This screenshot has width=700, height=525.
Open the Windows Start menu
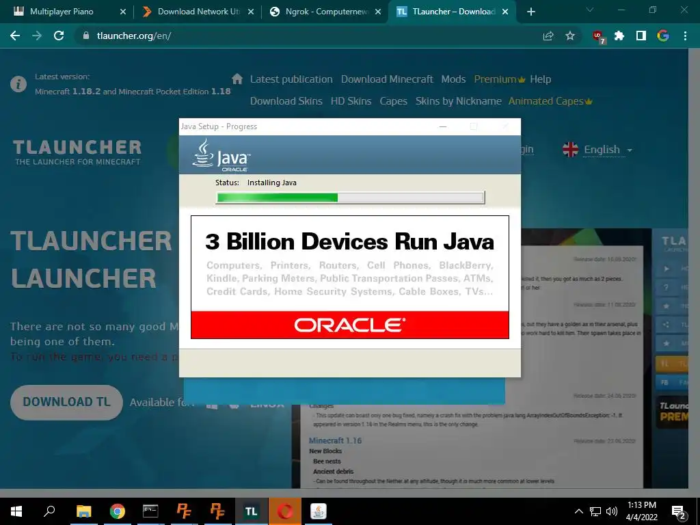[x=16, y=511]
